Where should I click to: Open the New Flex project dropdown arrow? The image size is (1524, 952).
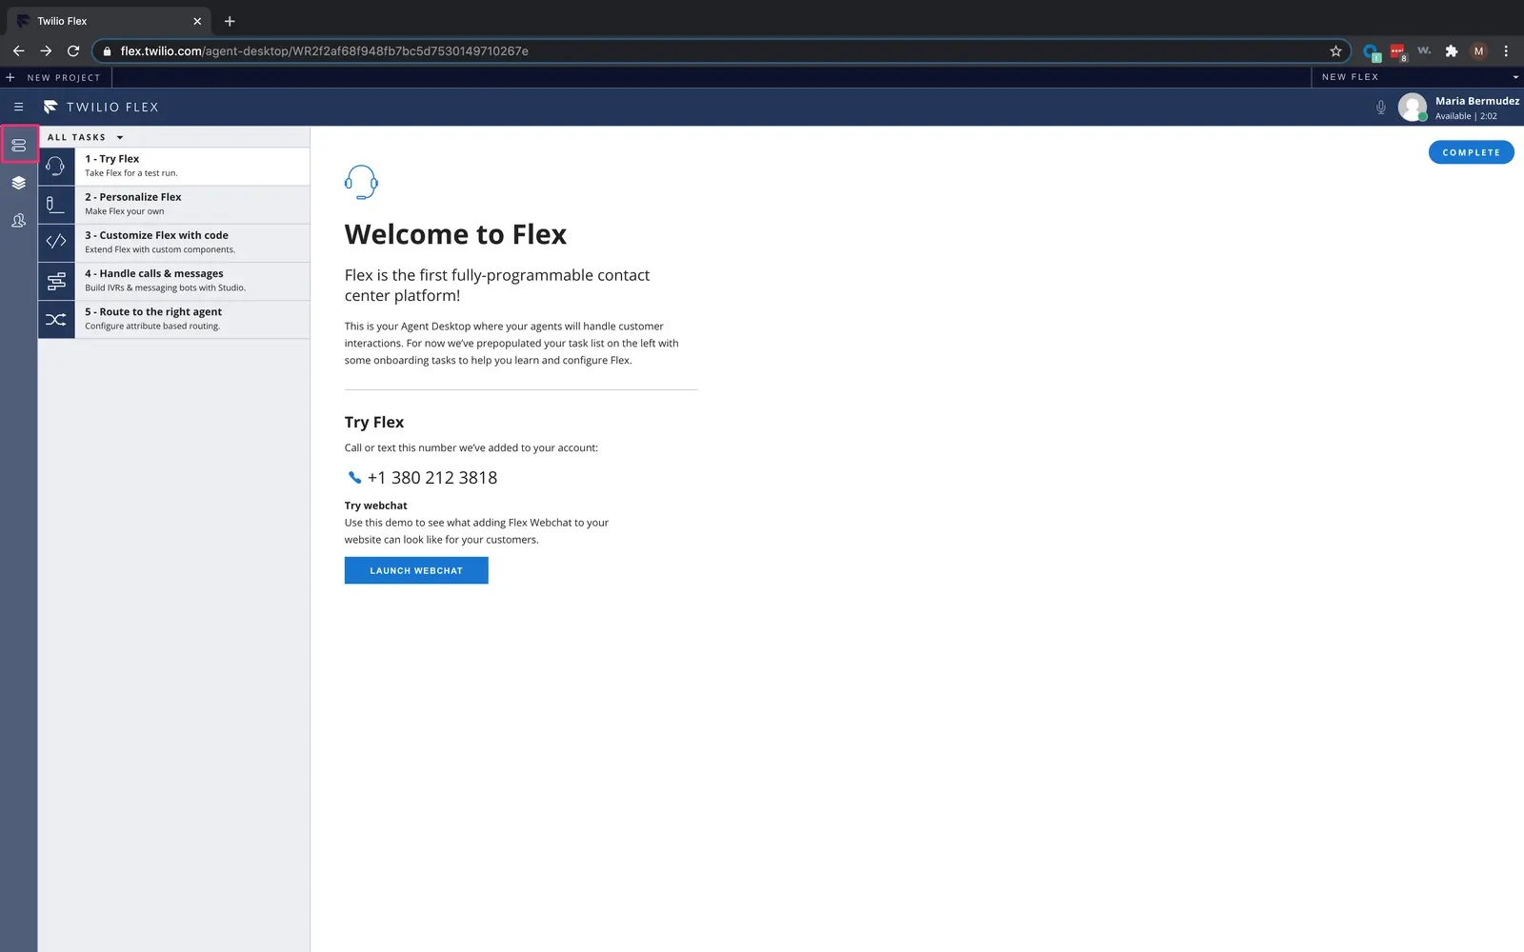[1515, 77]
